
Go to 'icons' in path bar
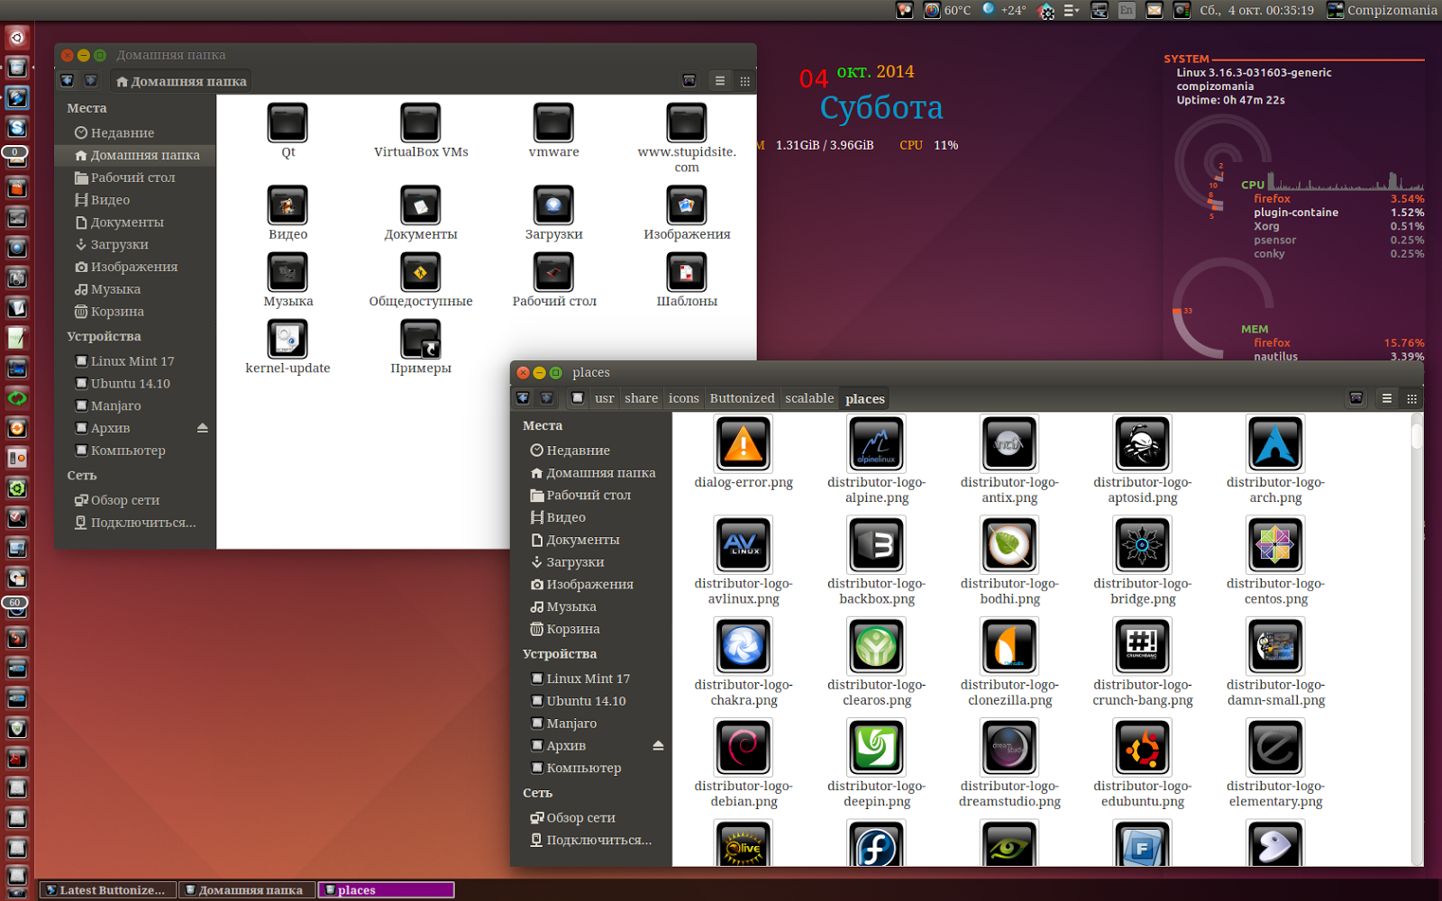pyautogui.click(x=684, y=398)
